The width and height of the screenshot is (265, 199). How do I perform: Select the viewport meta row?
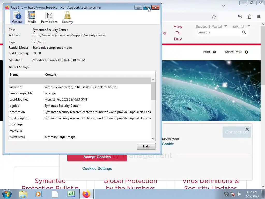[80, 87]
